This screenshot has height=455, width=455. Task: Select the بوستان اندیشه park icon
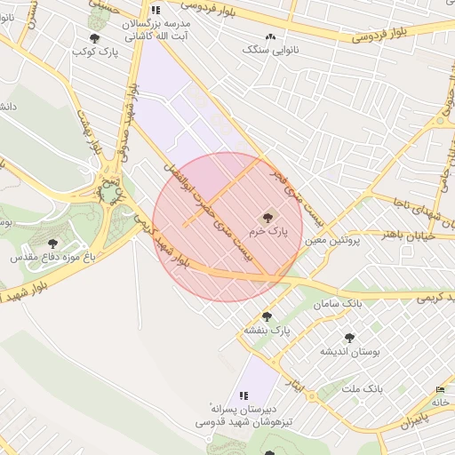click(x=349, y=338)
